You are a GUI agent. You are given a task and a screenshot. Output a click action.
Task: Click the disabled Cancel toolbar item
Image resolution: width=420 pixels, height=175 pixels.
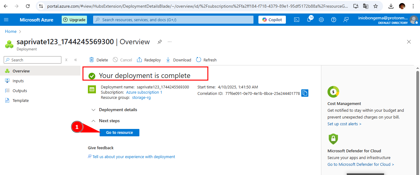tap(122, 60)
